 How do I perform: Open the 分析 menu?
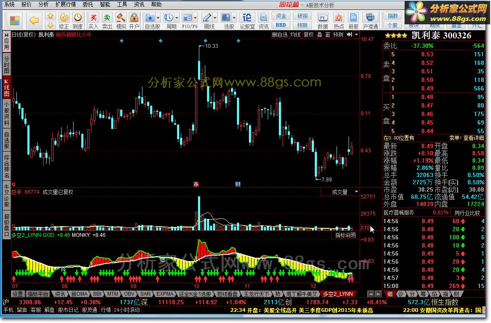(44, 4)
